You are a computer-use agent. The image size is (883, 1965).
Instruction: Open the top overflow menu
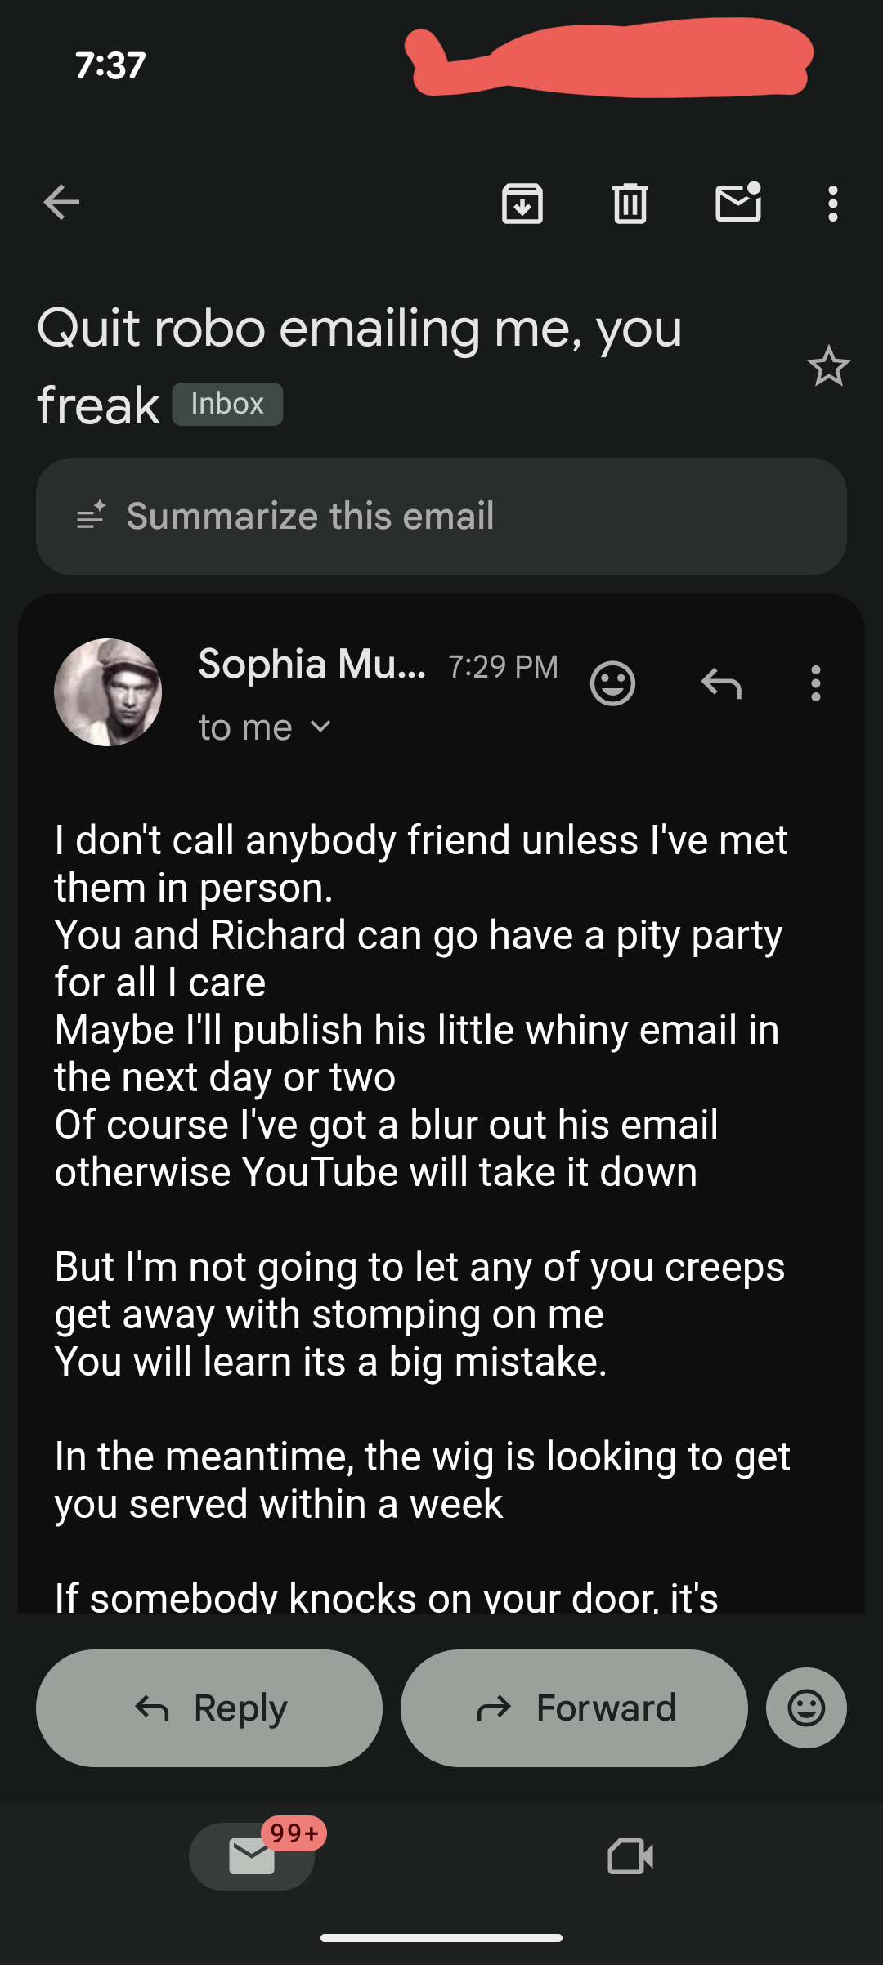click(832, 203)
